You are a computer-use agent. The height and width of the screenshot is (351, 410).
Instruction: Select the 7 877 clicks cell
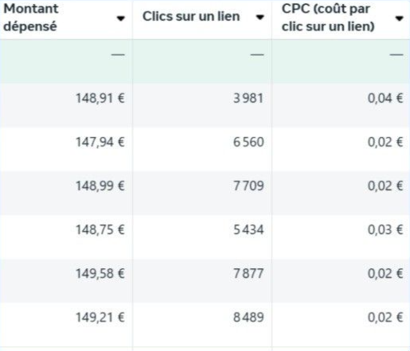point(249,274)
